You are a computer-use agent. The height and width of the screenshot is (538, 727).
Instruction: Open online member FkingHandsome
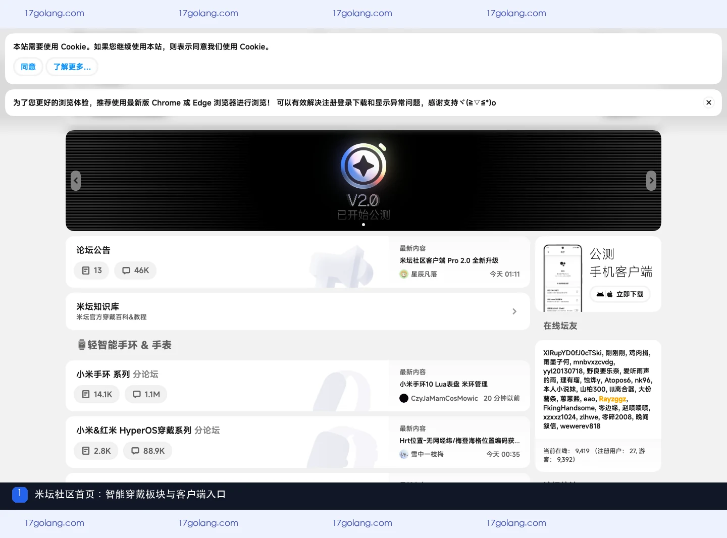pyautogui.click(x=569, y=408)
